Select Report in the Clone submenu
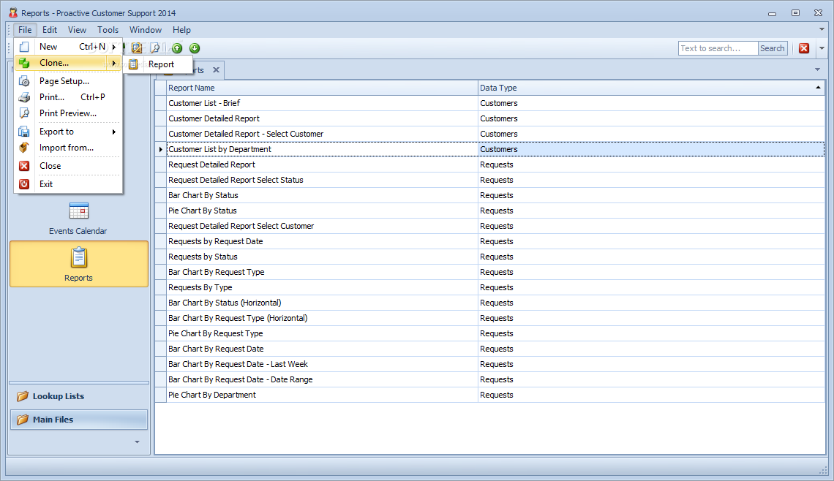Image resolution: width=834 pixels, height=481 pixels. pos(157,64)
